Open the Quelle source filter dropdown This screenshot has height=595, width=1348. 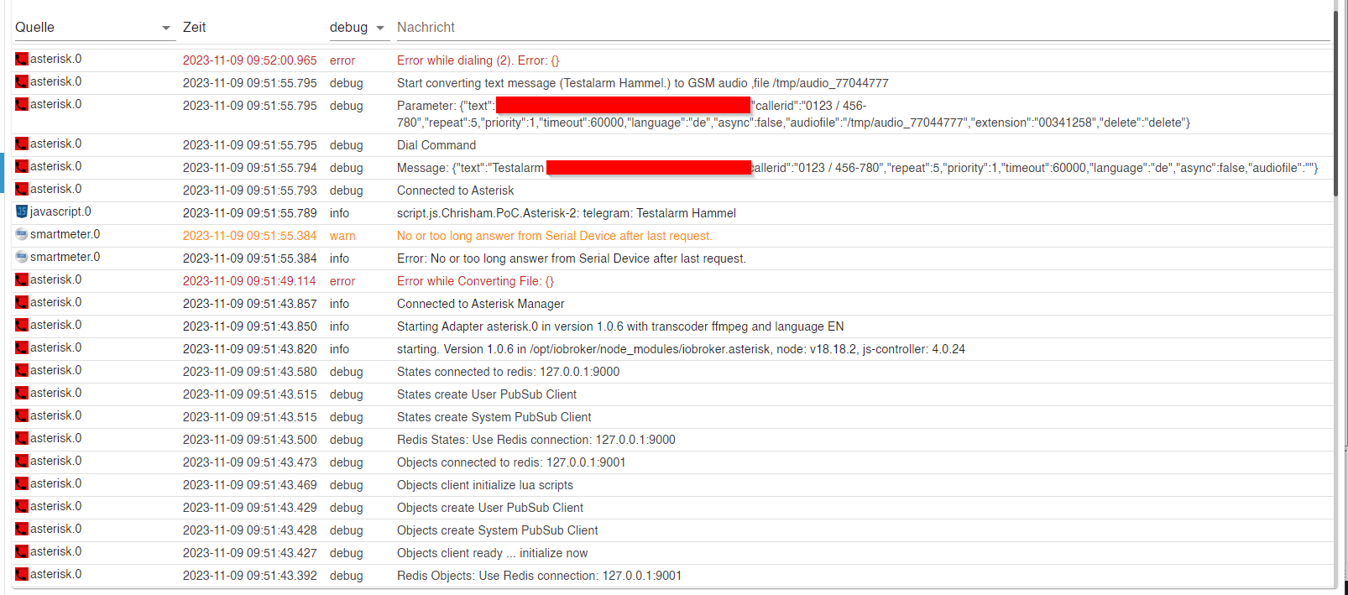[93, 28]
